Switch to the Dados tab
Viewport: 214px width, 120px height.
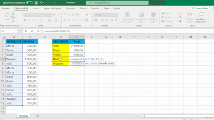(x=83, y=8)
